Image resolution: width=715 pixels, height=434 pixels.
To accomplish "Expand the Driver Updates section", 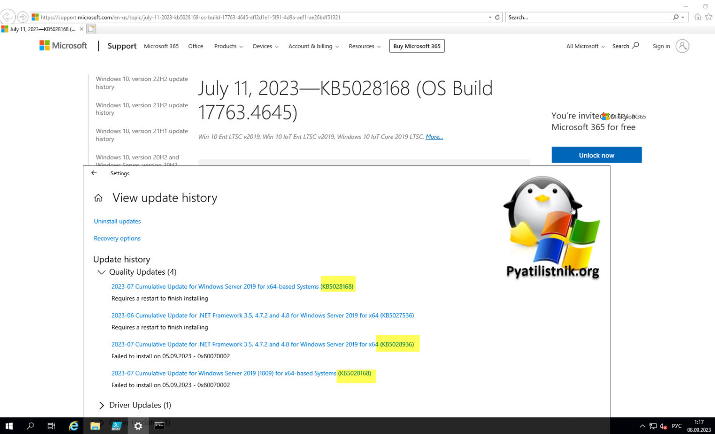I will 101,405.
